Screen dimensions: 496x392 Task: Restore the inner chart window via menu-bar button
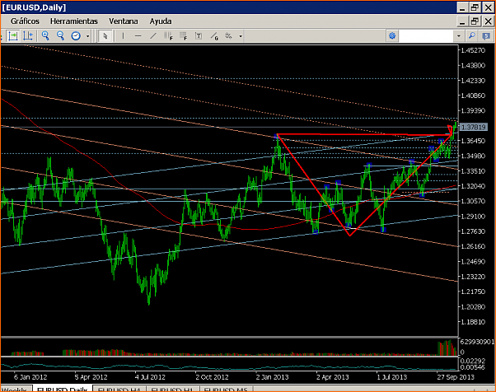point(475,21)
